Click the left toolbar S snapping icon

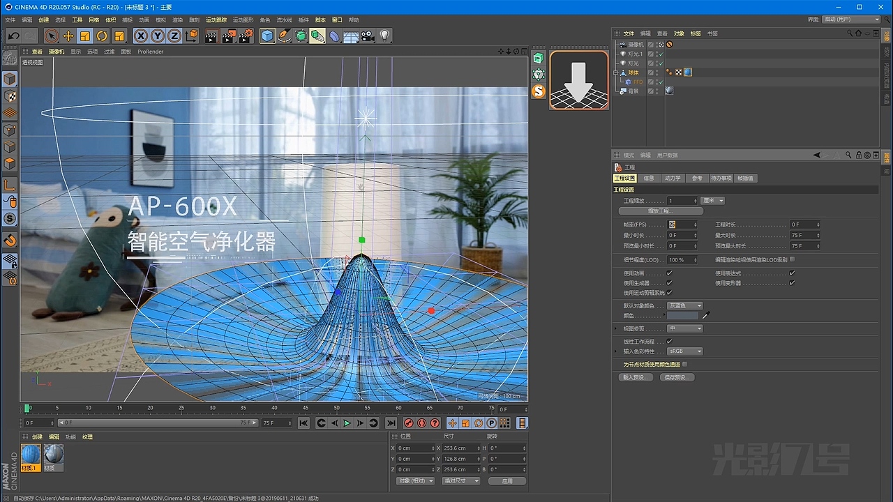pos(10,218)
